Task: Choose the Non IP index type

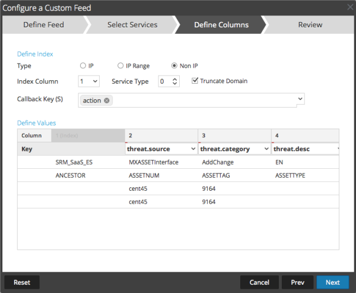Action: pos(174,66)
